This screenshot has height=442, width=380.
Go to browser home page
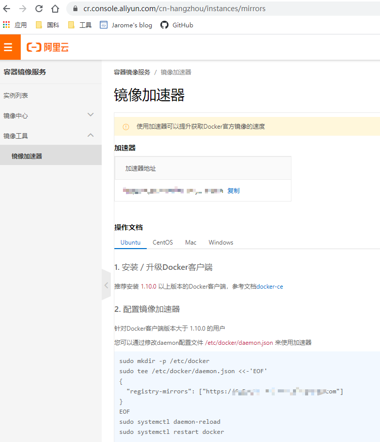(x=55, y=9)
